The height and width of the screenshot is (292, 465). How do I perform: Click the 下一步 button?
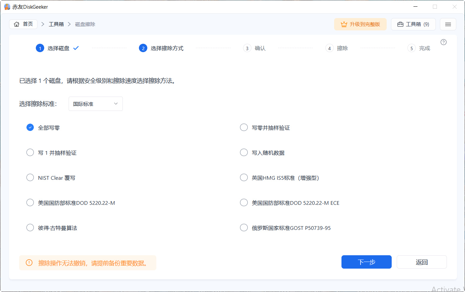367,262
